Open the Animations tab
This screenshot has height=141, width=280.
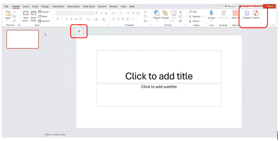click(73, 7)
